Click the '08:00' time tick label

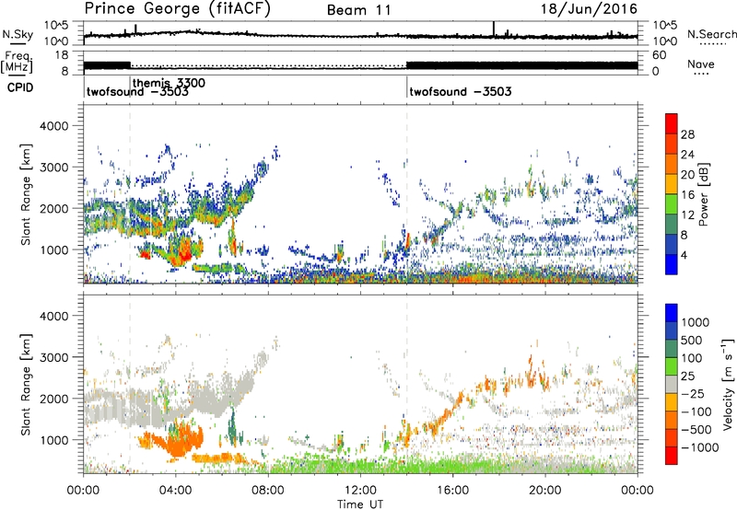(267, 491)
